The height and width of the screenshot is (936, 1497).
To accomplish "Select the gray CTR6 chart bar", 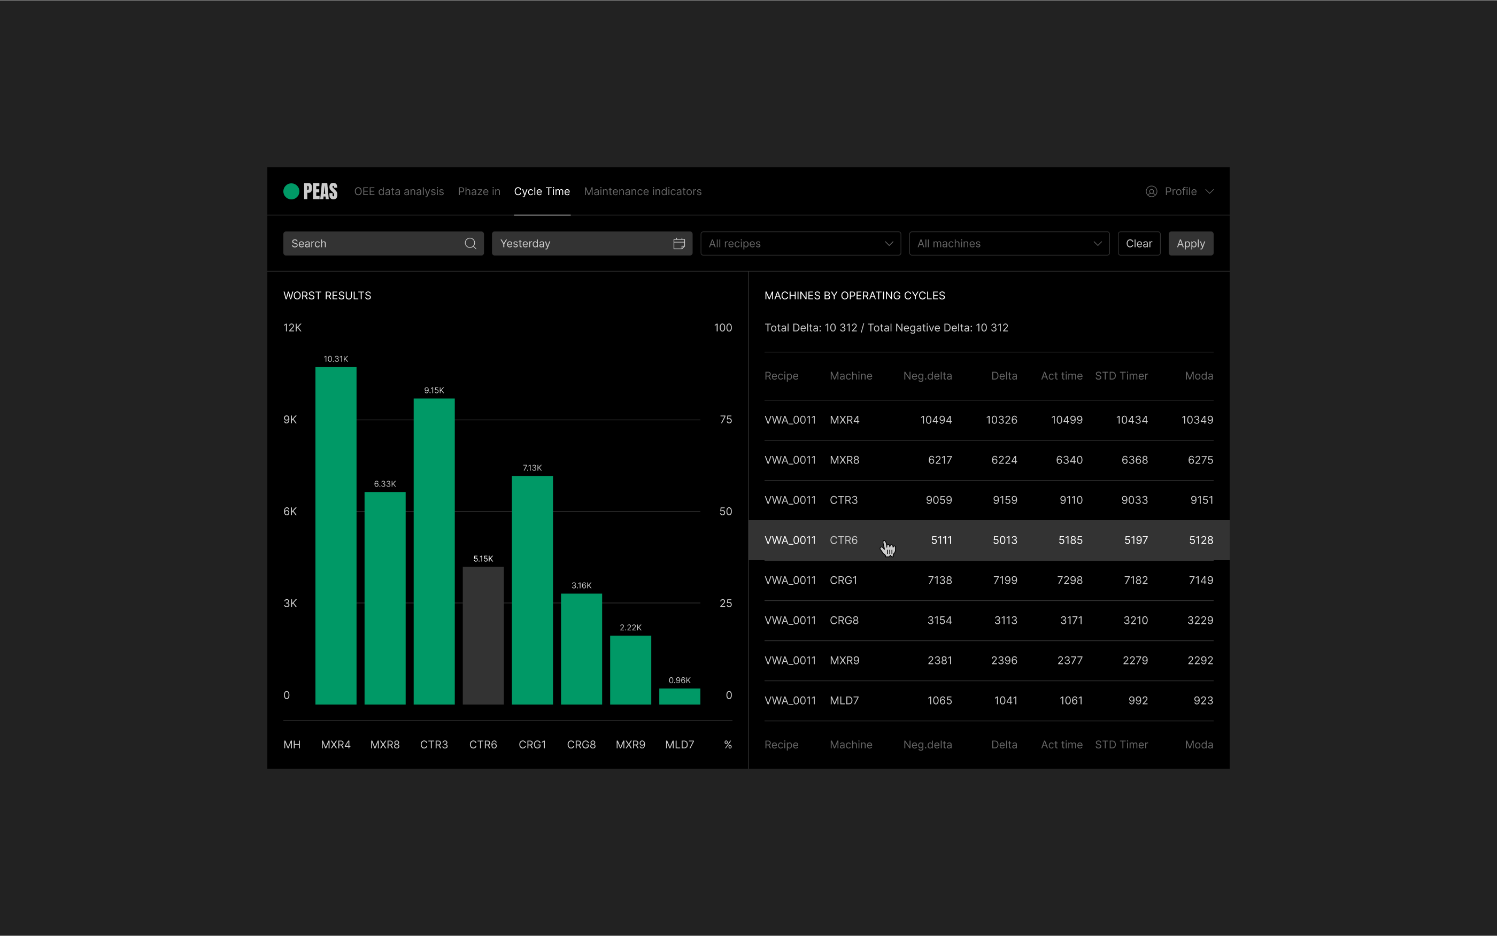I will [483, 635].
